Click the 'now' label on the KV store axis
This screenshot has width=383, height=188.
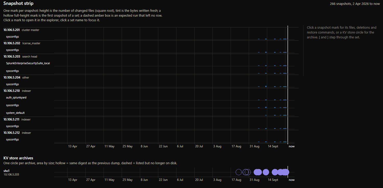pos(292,180)
